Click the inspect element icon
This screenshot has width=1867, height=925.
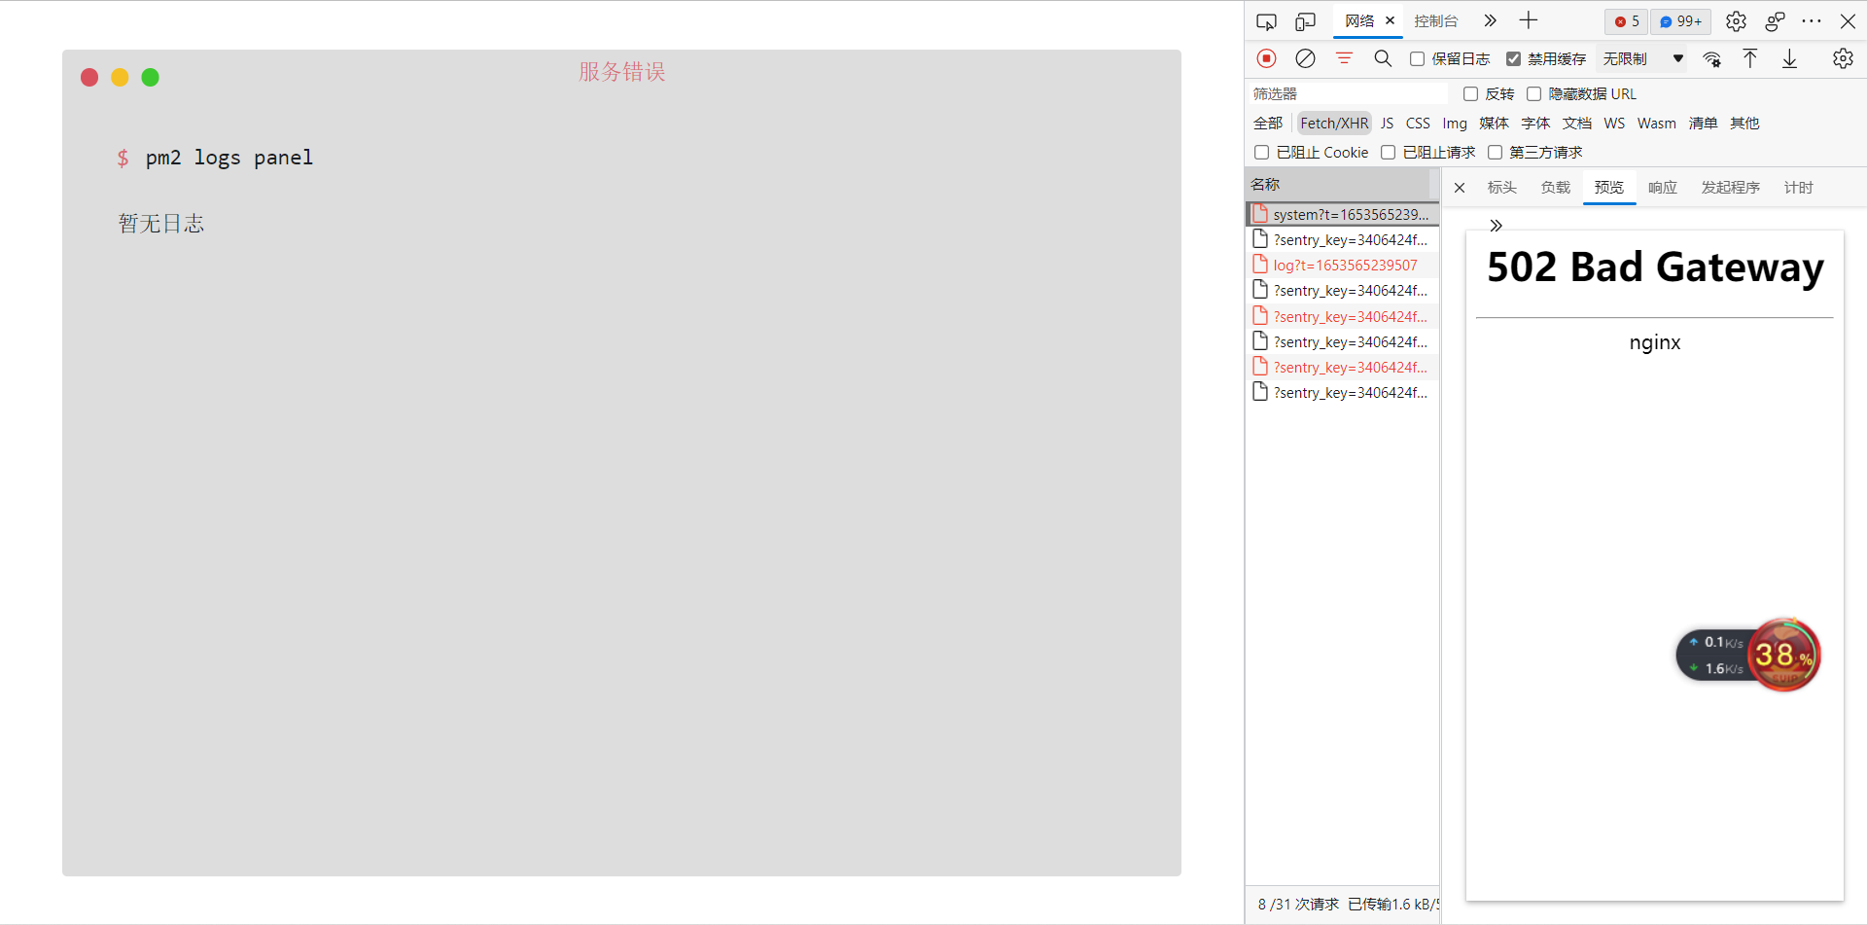pos(1266,21)
